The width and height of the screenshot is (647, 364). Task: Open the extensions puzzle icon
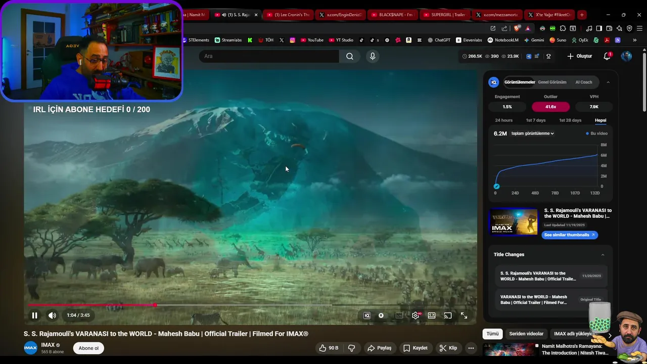[563, 28]
